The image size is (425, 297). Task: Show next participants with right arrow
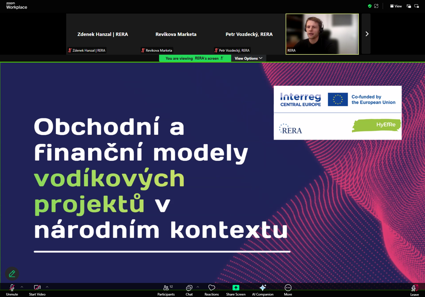pyautogui.click(x=366, y=34)
